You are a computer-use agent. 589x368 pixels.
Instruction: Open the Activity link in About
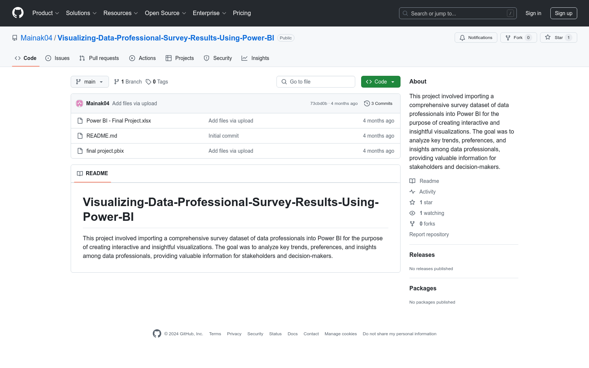click(423, 192)
